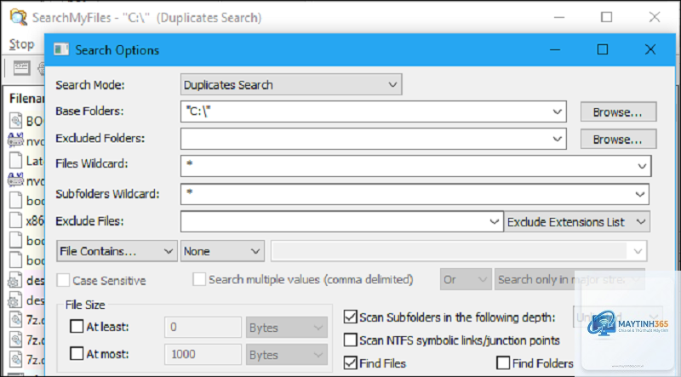Image resolution: width=681 pixels, height=377 pixels.
Task: Open the Search Mode dropdown
Action: [x=291, y=85]
